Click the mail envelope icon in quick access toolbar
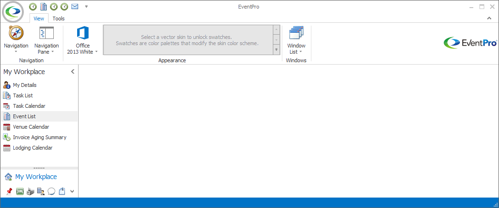499x208 pixels. click(x=75, y=6)
